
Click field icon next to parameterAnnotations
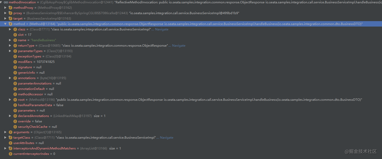point(15,83)
